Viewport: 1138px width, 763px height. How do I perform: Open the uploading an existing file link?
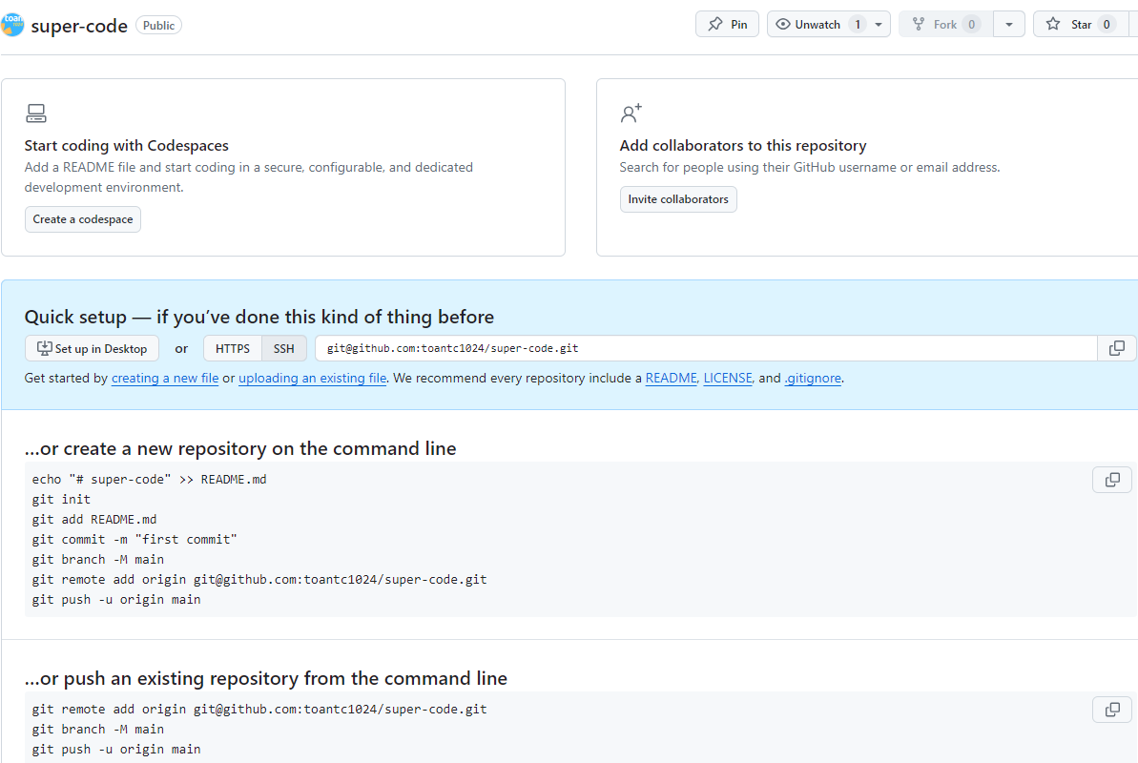(x=312, y=379)
